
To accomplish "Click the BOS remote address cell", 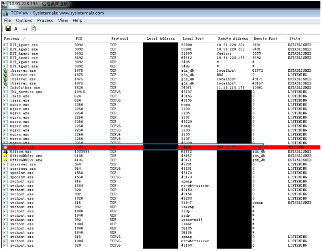I will coord(220,75).
